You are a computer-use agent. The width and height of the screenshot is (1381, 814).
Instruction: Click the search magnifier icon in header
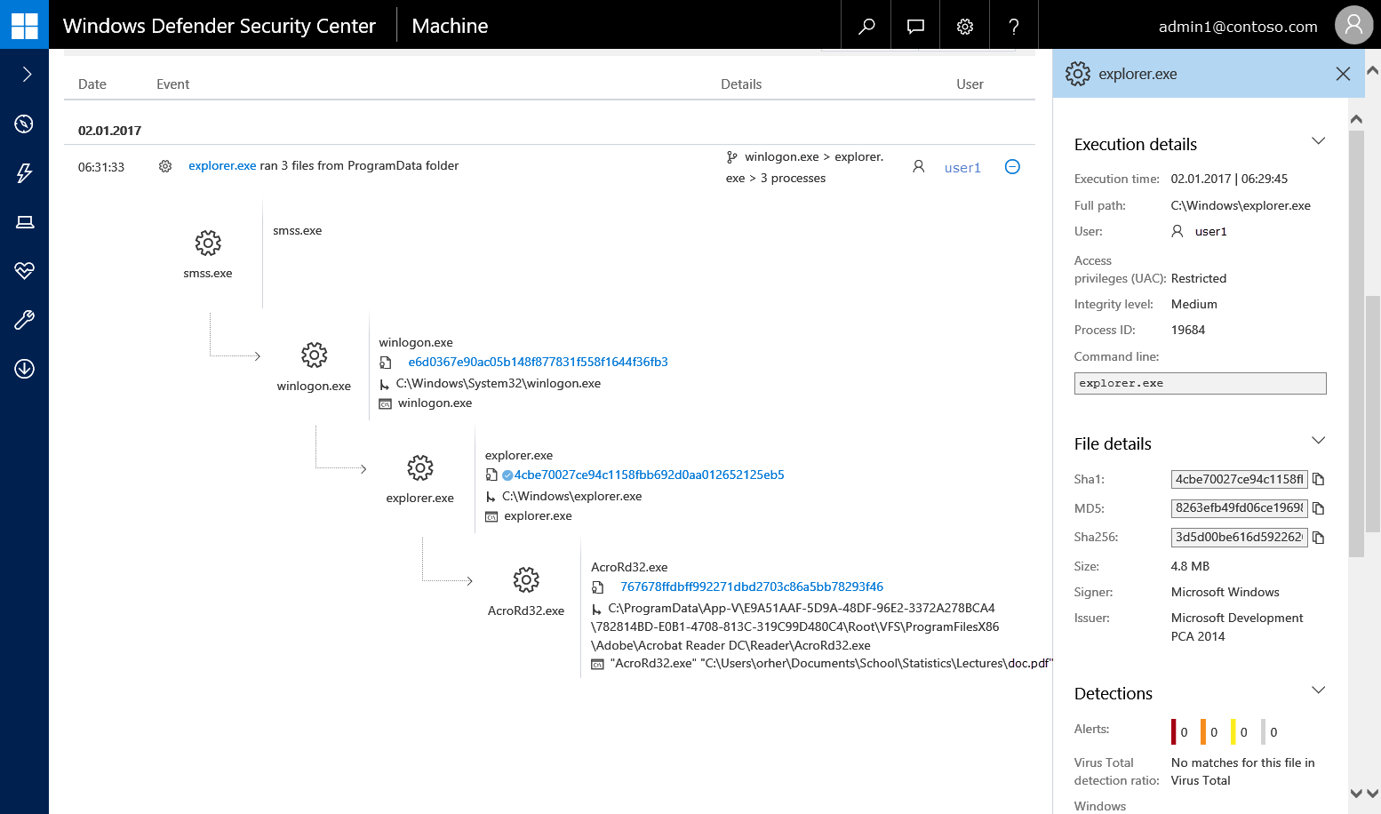point(866,26)
